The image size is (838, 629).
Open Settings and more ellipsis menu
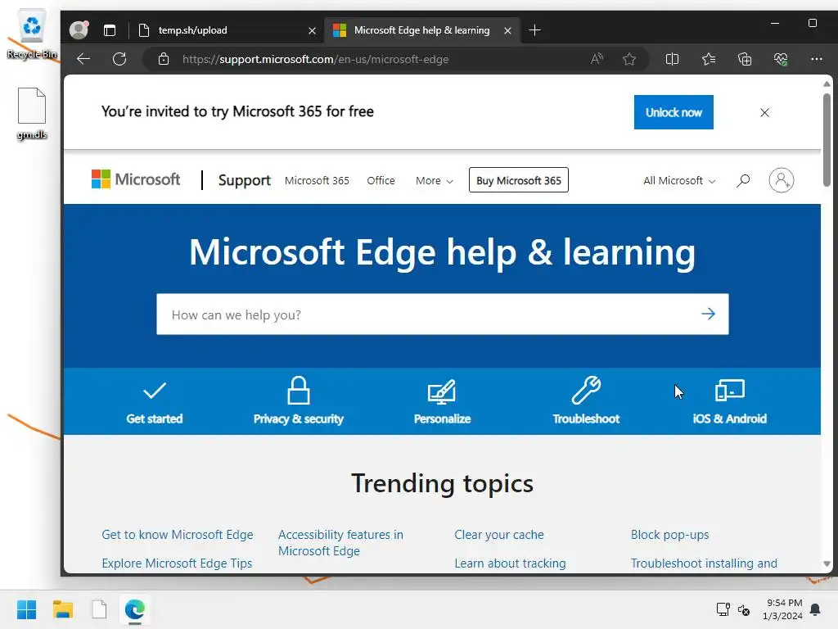click(816, 59)
